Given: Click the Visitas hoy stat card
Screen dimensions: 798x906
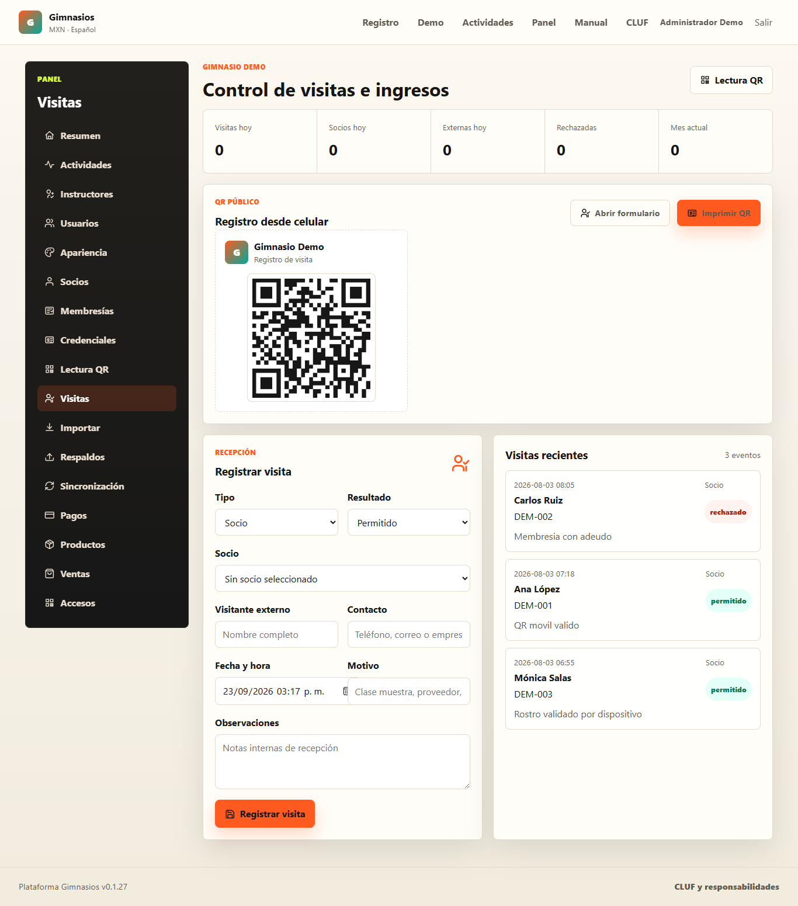Looking at the screenshot, I should point(260,141).
